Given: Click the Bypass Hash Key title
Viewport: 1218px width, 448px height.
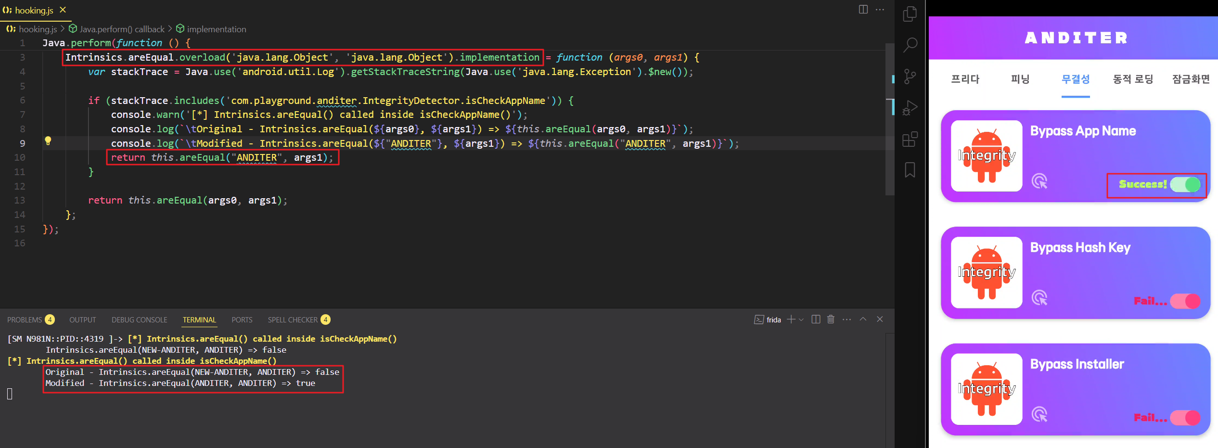Looking at the screenshot, I should tap(1080, 247).
